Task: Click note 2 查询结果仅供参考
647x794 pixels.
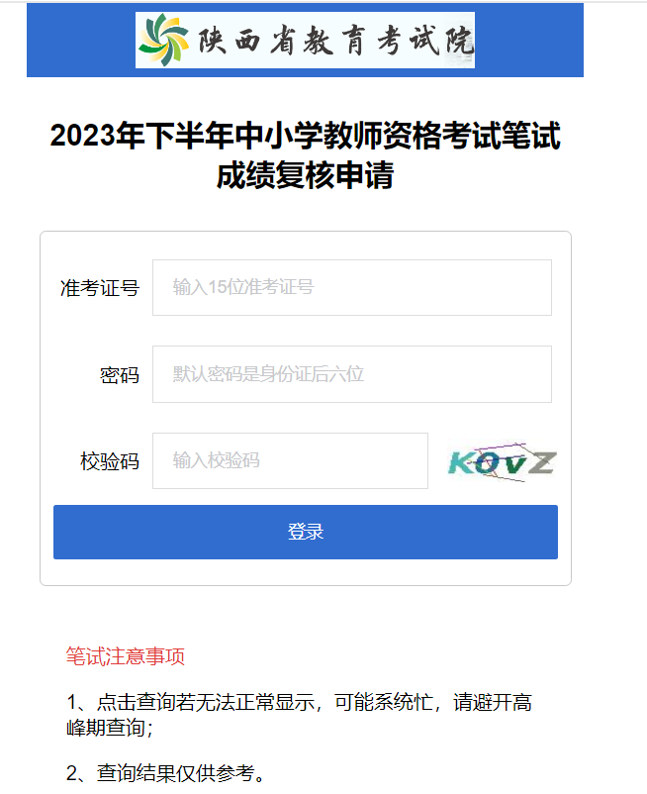Action: point(165,773)
